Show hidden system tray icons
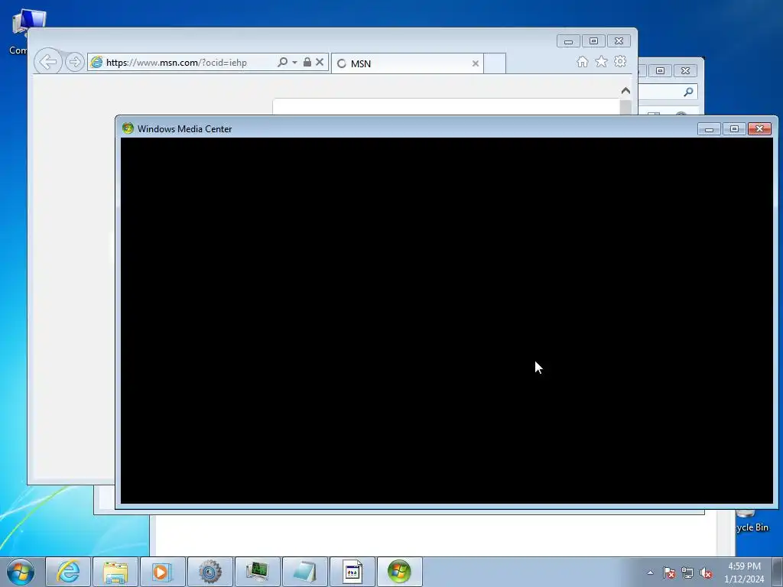This screenshot has height=587, width=783. (650, 572)
